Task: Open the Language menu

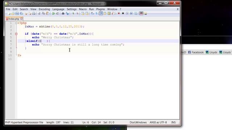Action: pyautogui.click(x=58, y=9)
